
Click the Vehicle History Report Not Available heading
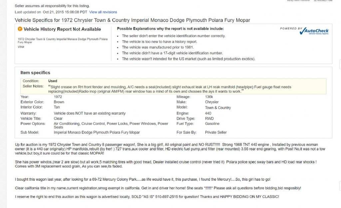coord(62,29)
